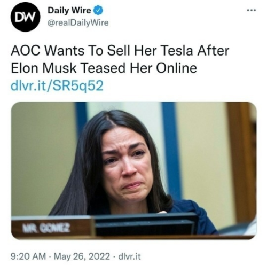The width and height of the screenshot is (267, 265).
Task: Open the three-dot more options menu
Action: click(252, 11)
